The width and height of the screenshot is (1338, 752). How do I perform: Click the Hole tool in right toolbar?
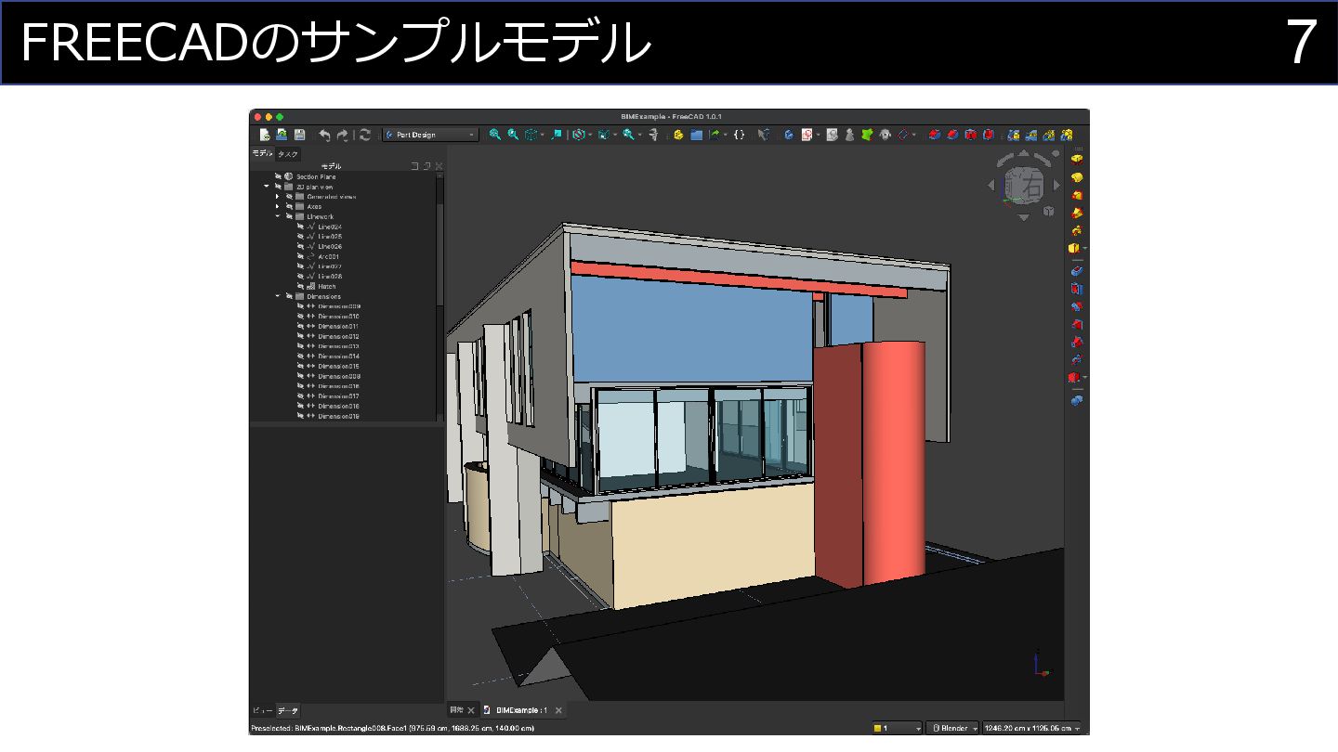point(1077,289)
